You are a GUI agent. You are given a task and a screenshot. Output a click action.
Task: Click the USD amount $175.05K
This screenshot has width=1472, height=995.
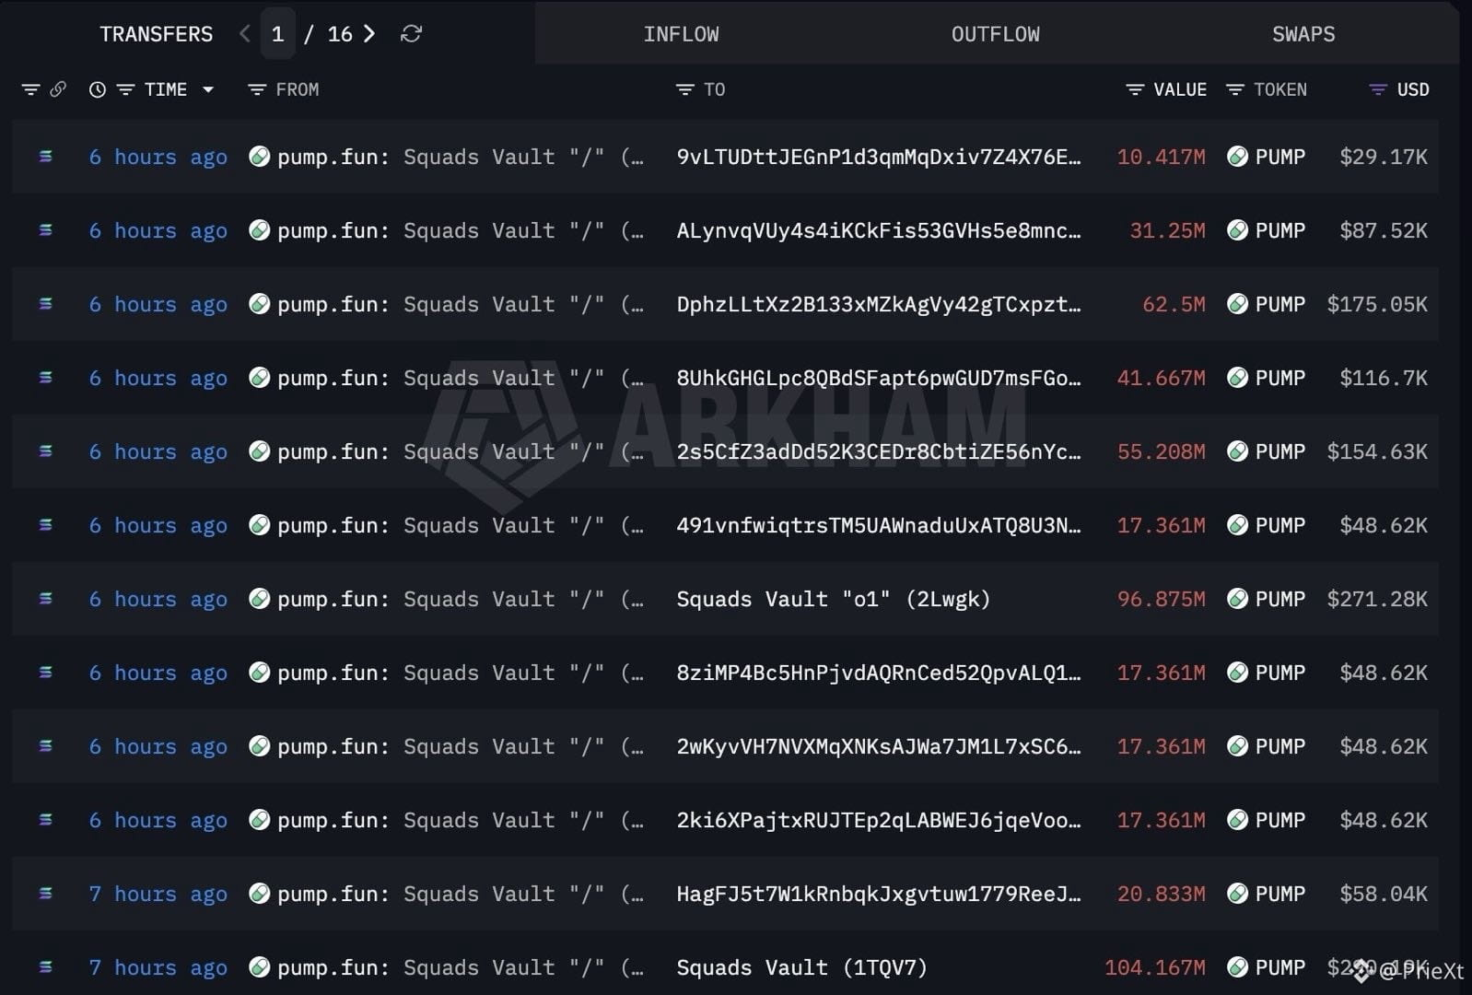point(1377,304)
